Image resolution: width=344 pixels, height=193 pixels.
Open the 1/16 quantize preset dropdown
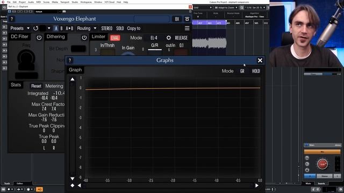point(255,8)
